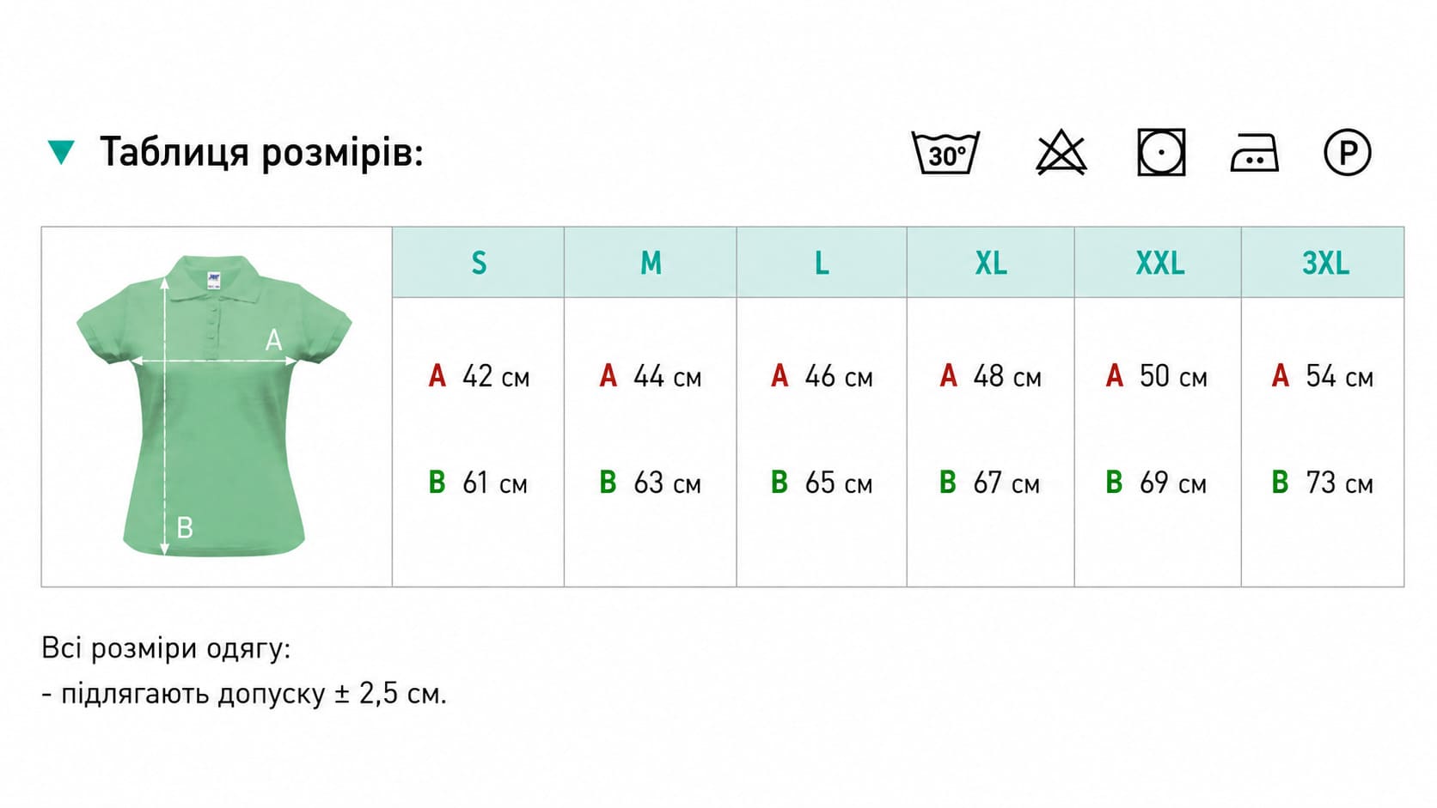Click the 30° wash tub icon
This screenshot has width=1437, height=808.
[945, 153]
